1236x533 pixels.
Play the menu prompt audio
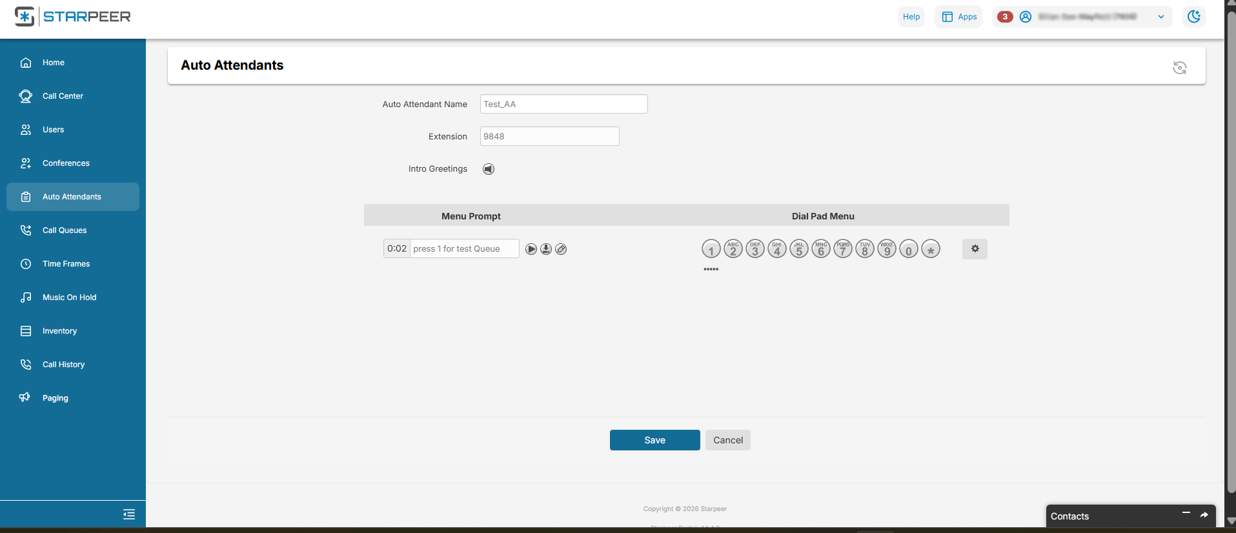pyautogui.click(x=531, y=249)
